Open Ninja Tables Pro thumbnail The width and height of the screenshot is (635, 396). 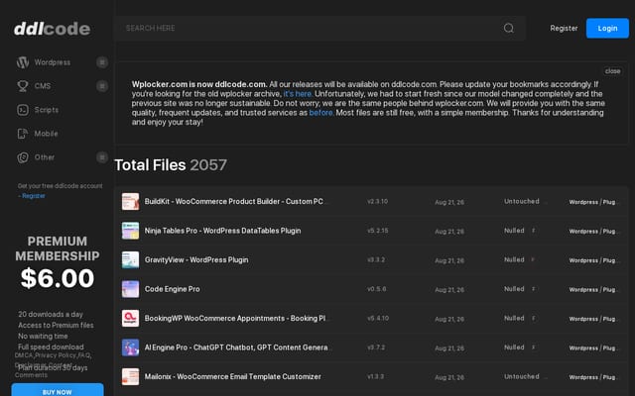(130, 231)
